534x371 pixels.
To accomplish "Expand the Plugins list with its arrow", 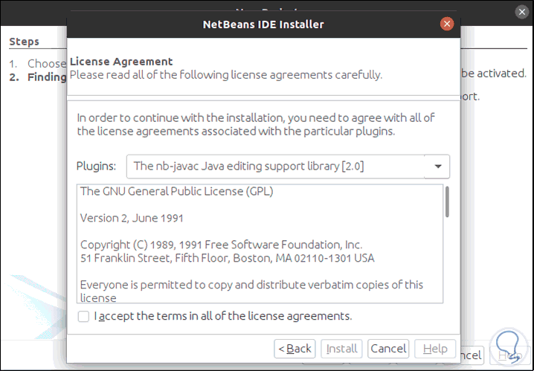I will (437, 166).
